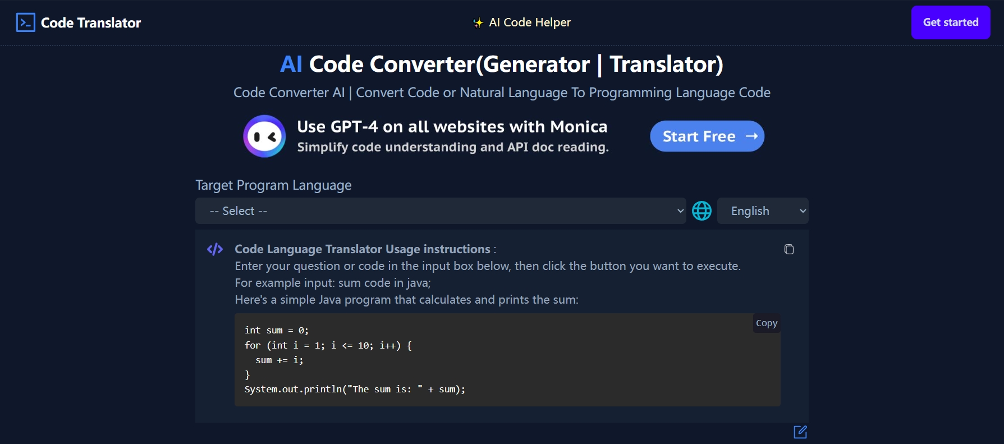Click the Monica avatar icon in banner
Viewport: 1004px width, 444px height.
tap(265, 136)
